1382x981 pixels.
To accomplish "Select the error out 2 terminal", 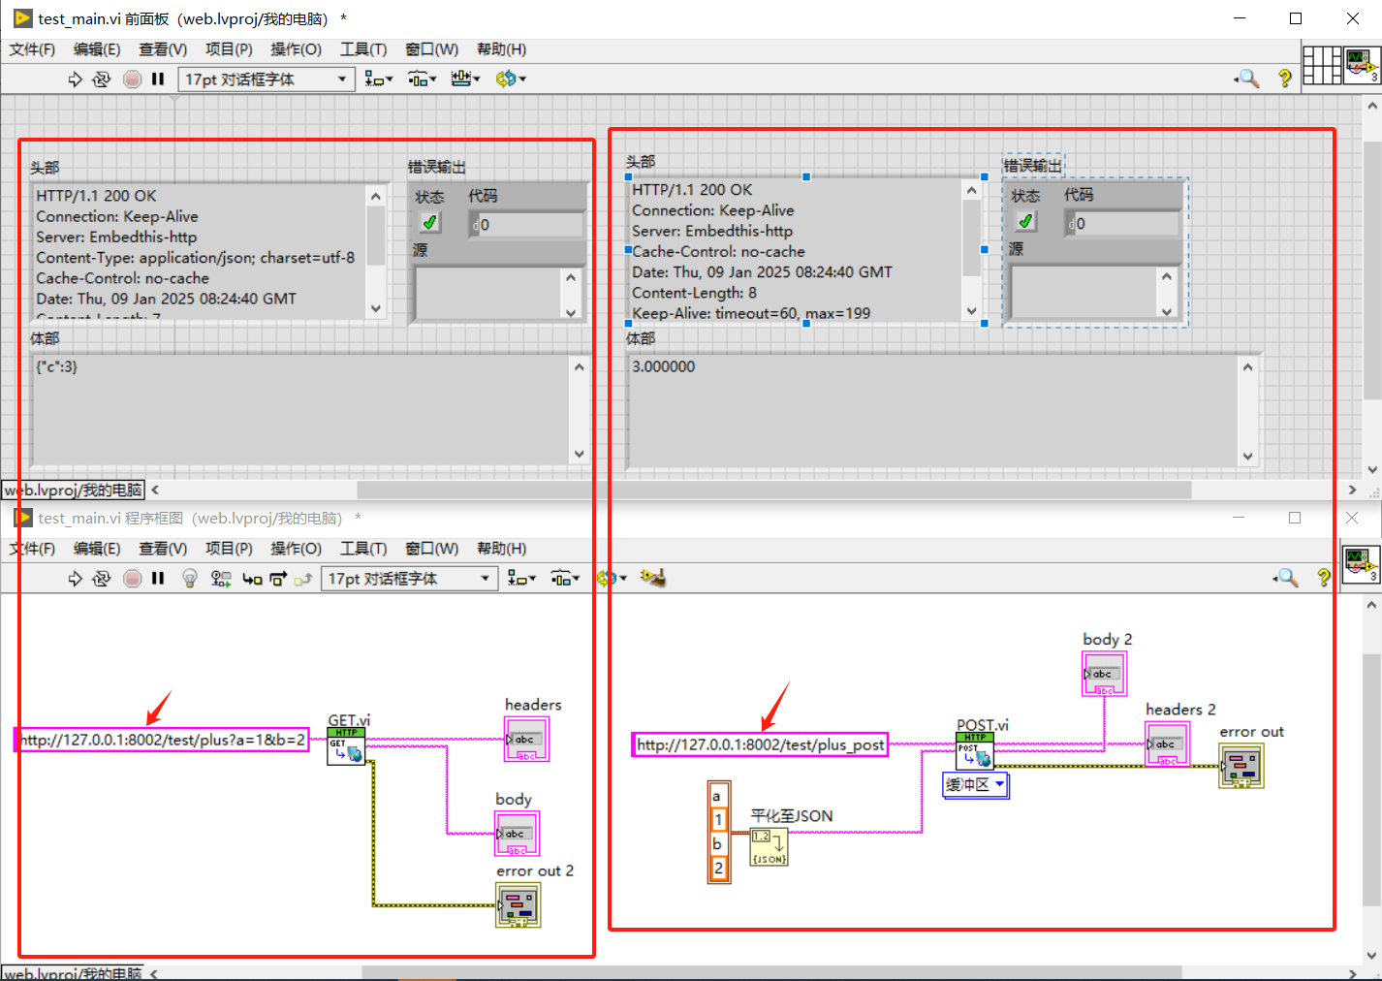I will pyautogui.click(x=518, y=905).
